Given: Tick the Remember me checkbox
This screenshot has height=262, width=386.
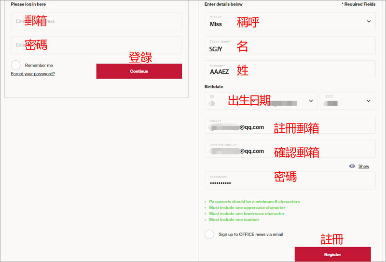Looking at the screenshot, I should [x=16, y=65].
